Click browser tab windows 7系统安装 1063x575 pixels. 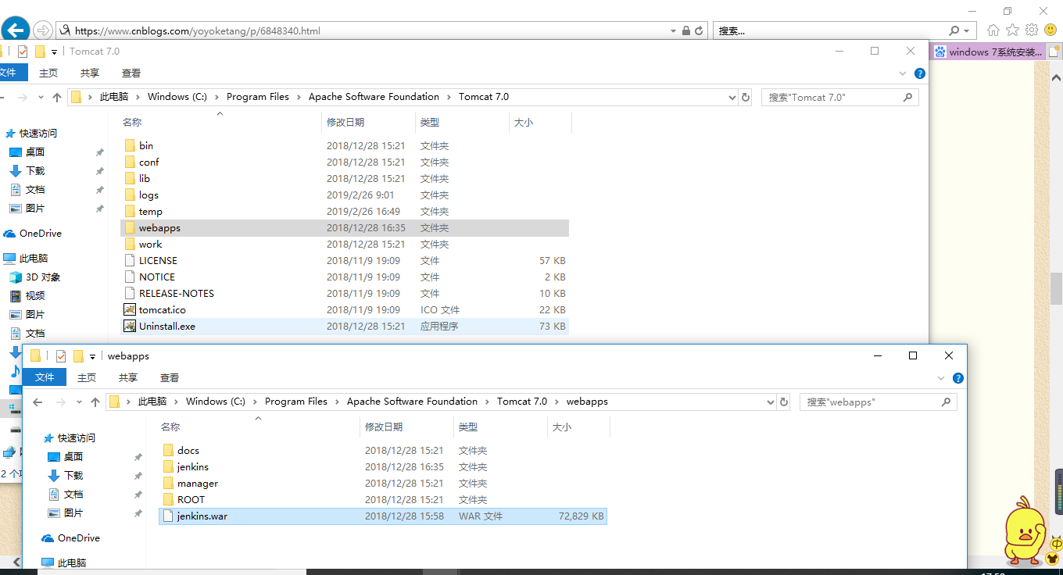[988, 52]
